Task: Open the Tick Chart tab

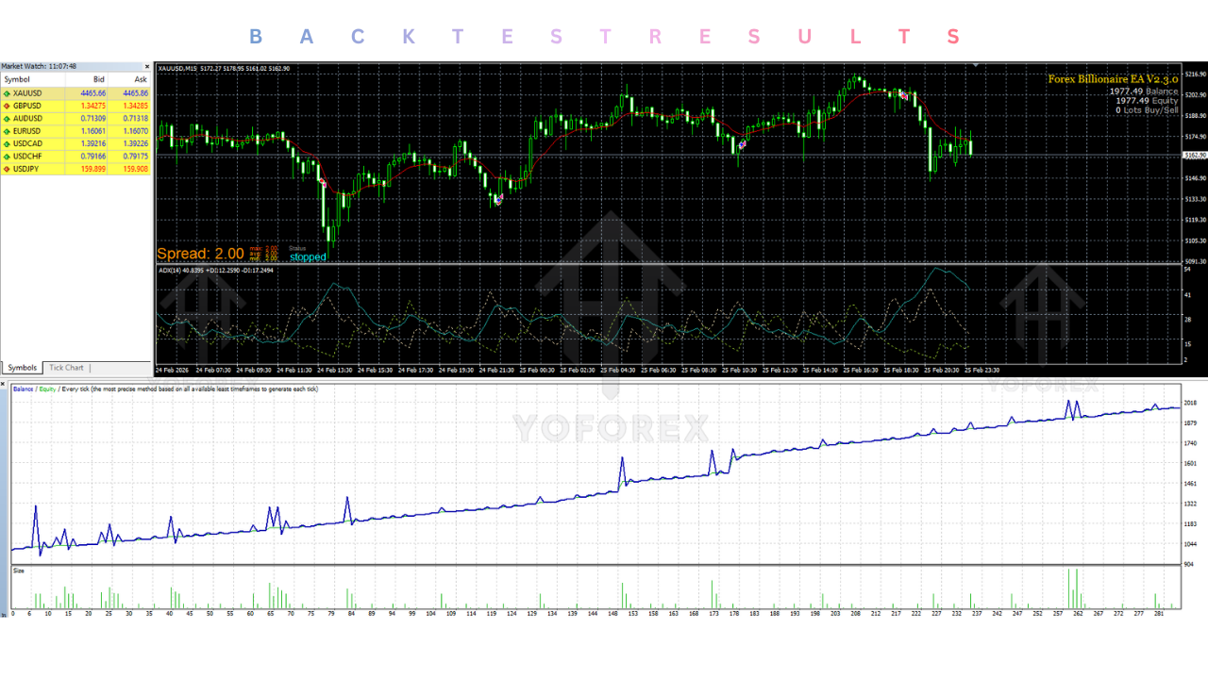Action: [x=67, y=368]
